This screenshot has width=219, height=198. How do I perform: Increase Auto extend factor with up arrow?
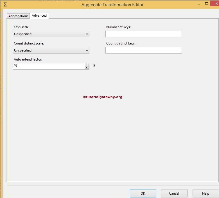click(x=87, y=65)
